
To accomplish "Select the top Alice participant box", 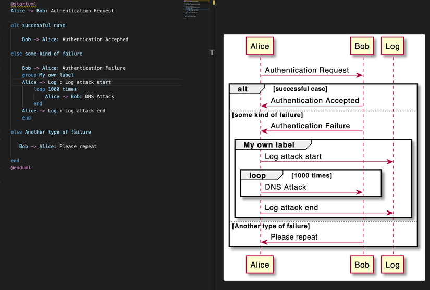I will pyautogui.click(x=260, y=46).
